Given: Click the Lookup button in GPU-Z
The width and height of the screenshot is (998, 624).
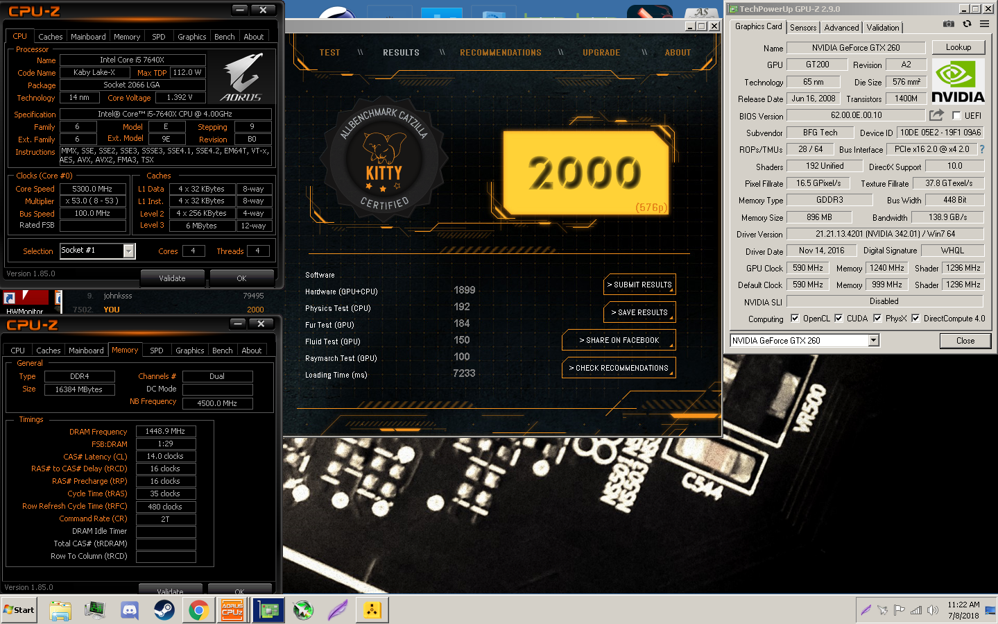Looking at the screenshot, I should click(x=958, y=47).
